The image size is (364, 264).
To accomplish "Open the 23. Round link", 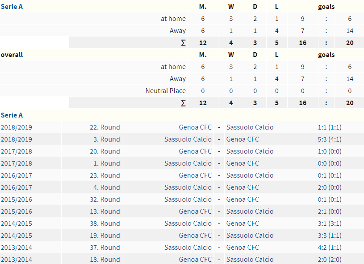I will (x=105, y=175).
